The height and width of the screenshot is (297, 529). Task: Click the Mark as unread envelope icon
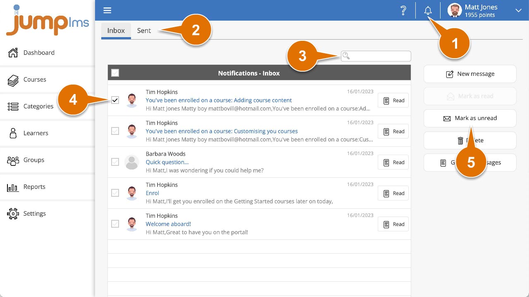tap(447, 119)
